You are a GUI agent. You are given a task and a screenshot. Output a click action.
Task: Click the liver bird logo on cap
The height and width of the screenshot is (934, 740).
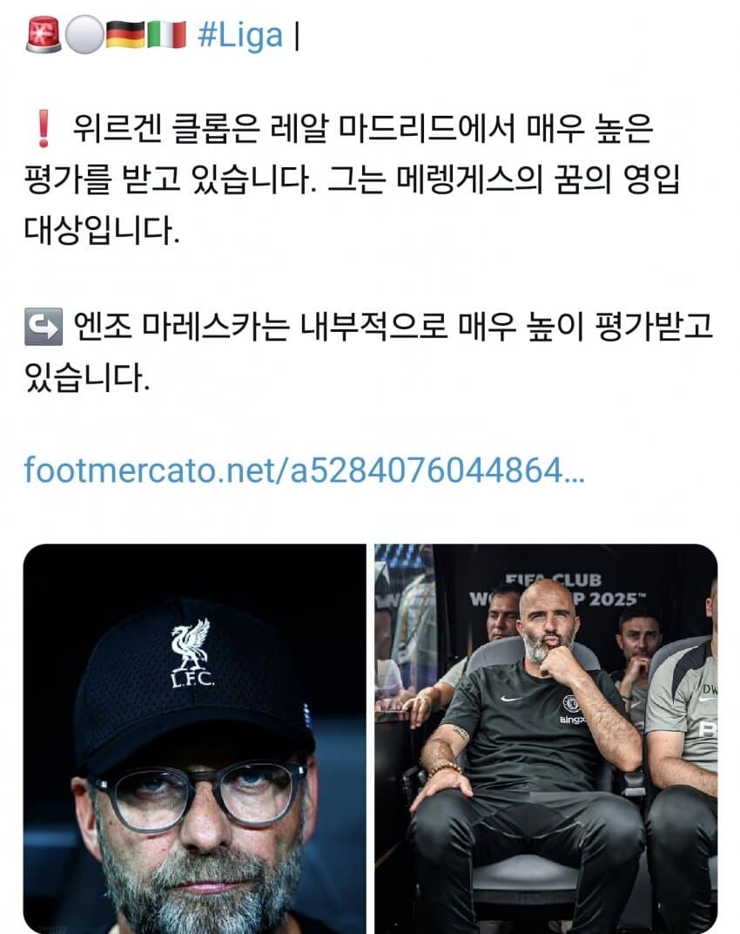coord(191,645)
